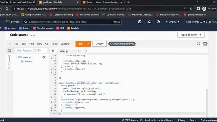The height and width of the screenshot is (122, 217).
Task: Click the AWS services search box
Action: click(x=72, y=22)
